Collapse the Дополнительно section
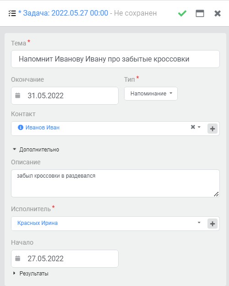The image size is (229, 286). pos(36,150)
